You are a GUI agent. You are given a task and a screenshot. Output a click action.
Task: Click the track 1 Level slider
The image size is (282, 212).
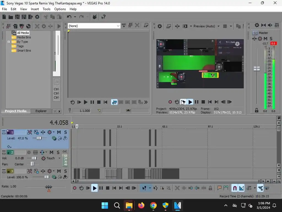click(x=39, y=138)
